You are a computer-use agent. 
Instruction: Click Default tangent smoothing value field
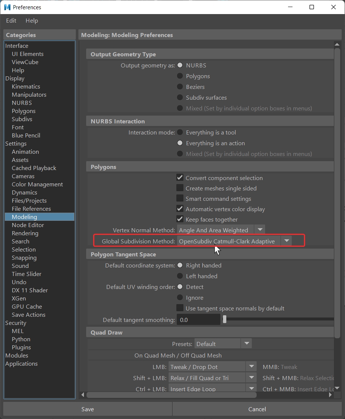pyautogui.click(x=198, y=320)
